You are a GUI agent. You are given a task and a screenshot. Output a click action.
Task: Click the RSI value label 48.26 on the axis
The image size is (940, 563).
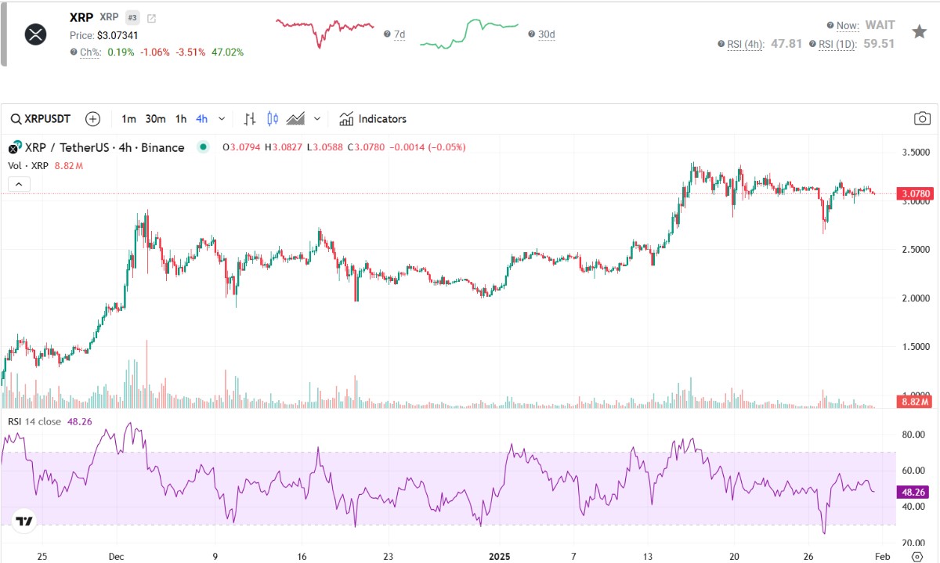(x=915, y=492)
